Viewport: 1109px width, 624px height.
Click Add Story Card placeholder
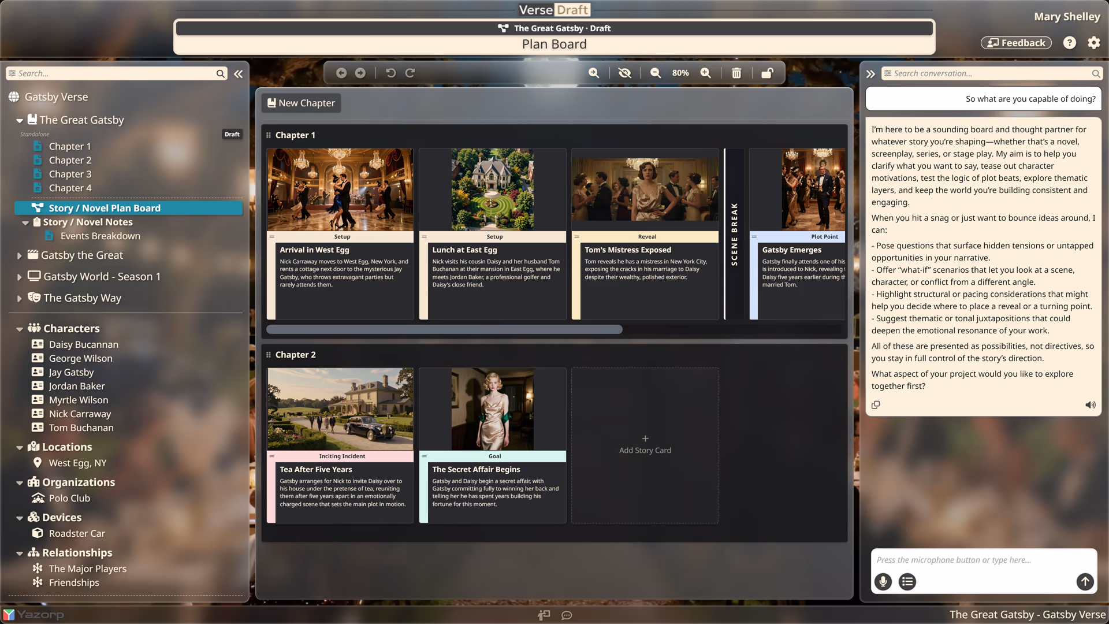(645, 445)
